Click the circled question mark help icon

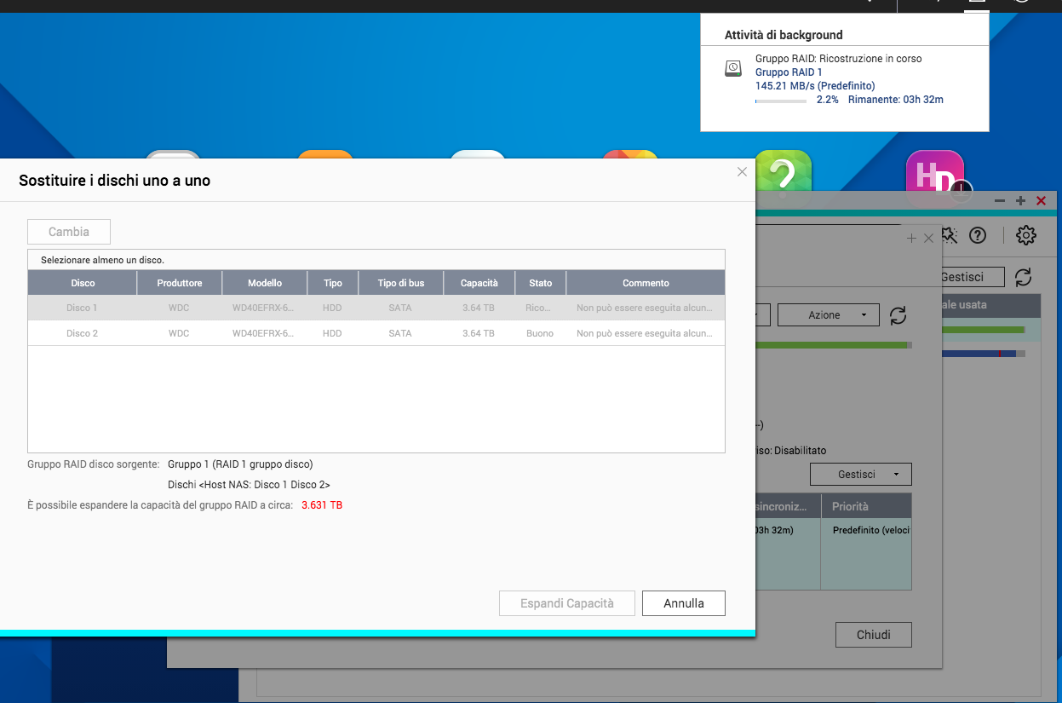coord(978,235)
